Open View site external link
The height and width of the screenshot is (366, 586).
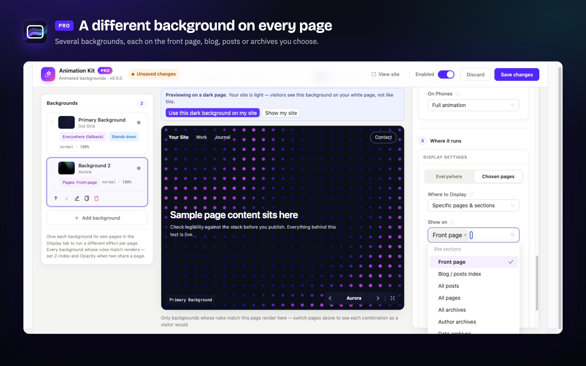tap(386, 74)
